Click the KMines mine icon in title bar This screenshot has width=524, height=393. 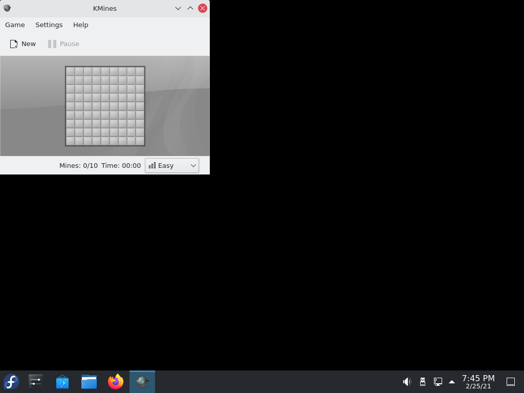7,8
